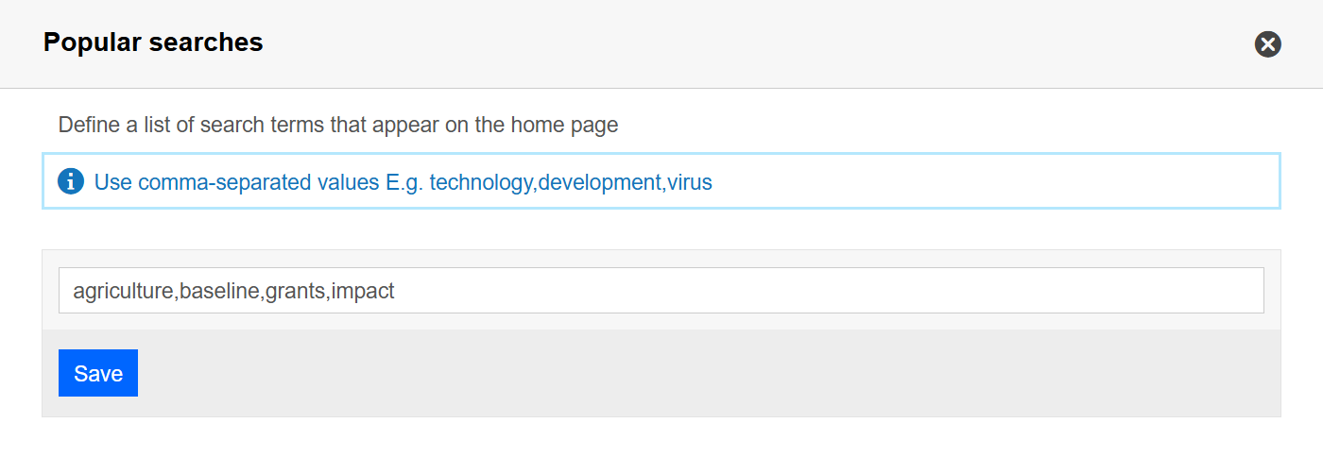Place cursor on "impact" in the input
1323x457 pixels.
click(x=363, y=292)
